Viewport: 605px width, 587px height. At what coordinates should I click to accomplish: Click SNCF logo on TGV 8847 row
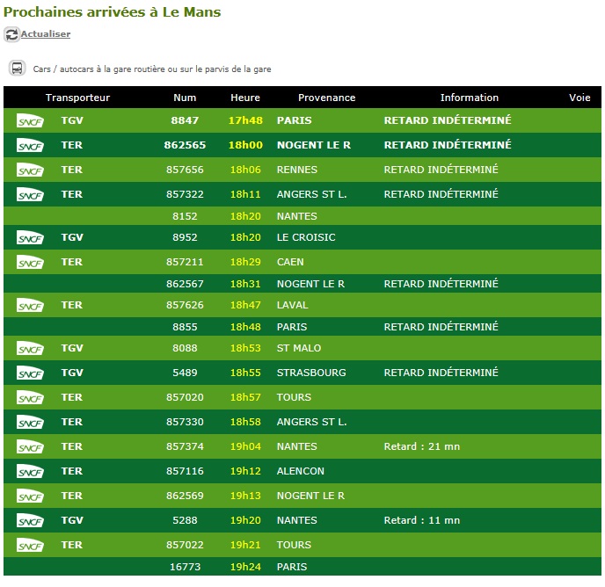(x=30, y=121)
